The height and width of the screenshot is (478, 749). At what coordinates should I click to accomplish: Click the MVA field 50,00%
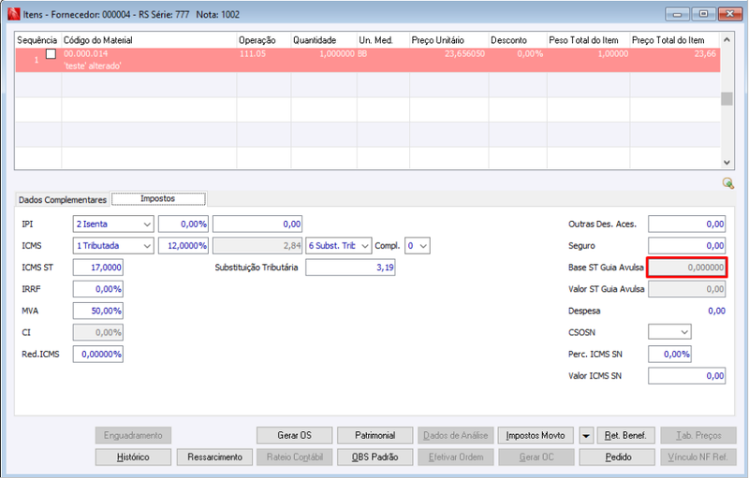pos(98,311)
